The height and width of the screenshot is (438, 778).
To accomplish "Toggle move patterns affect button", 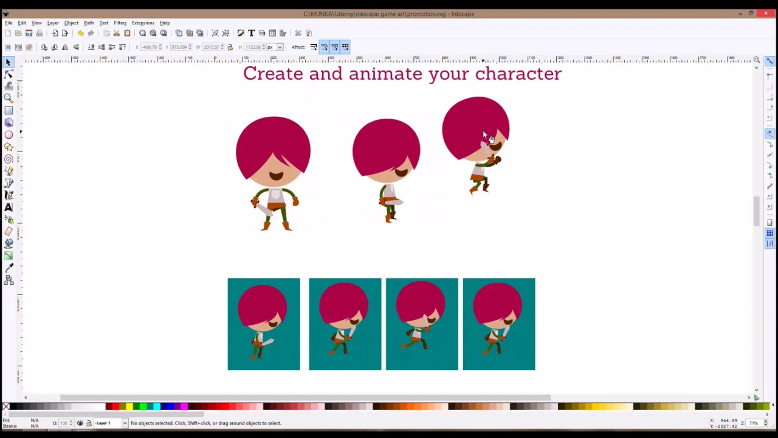I will pos(345,47).
